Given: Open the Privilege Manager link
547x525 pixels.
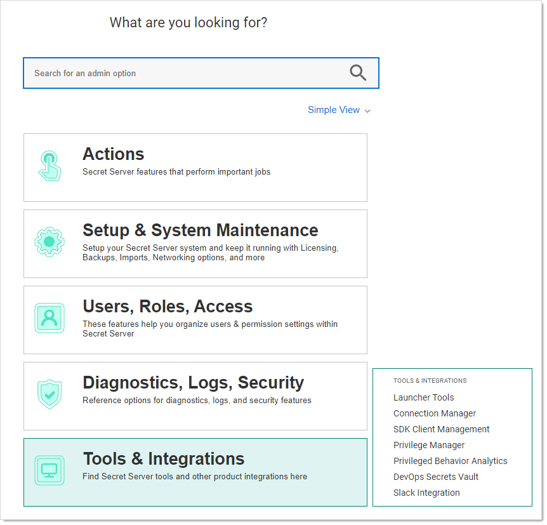Looking at the screenshot, I should click(429, 445).
